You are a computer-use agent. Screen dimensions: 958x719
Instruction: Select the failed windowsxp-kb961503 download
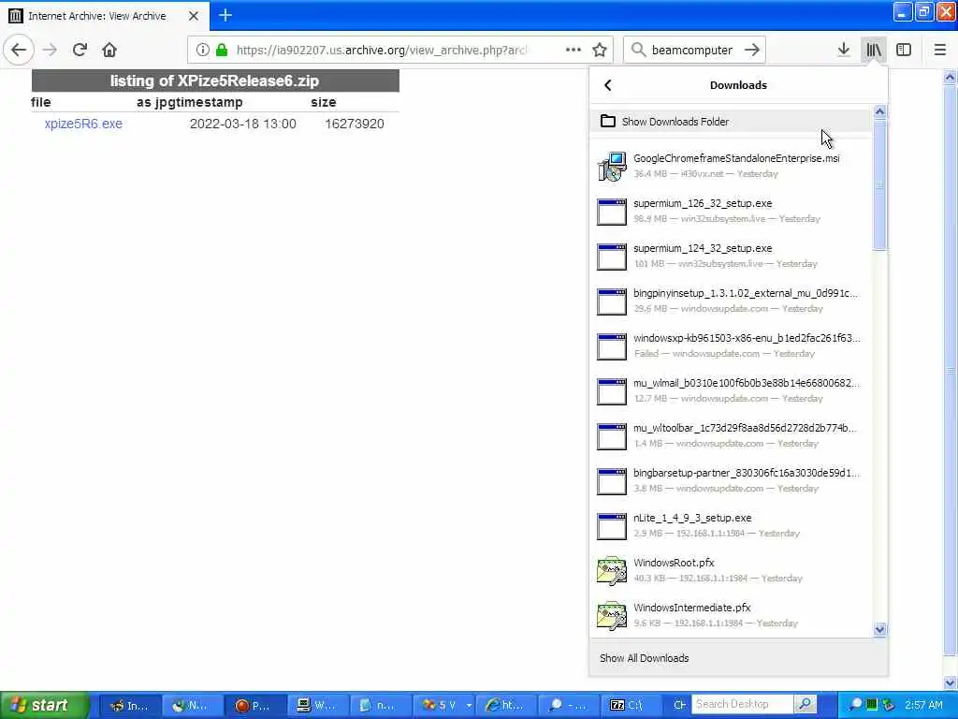point(731,345)
